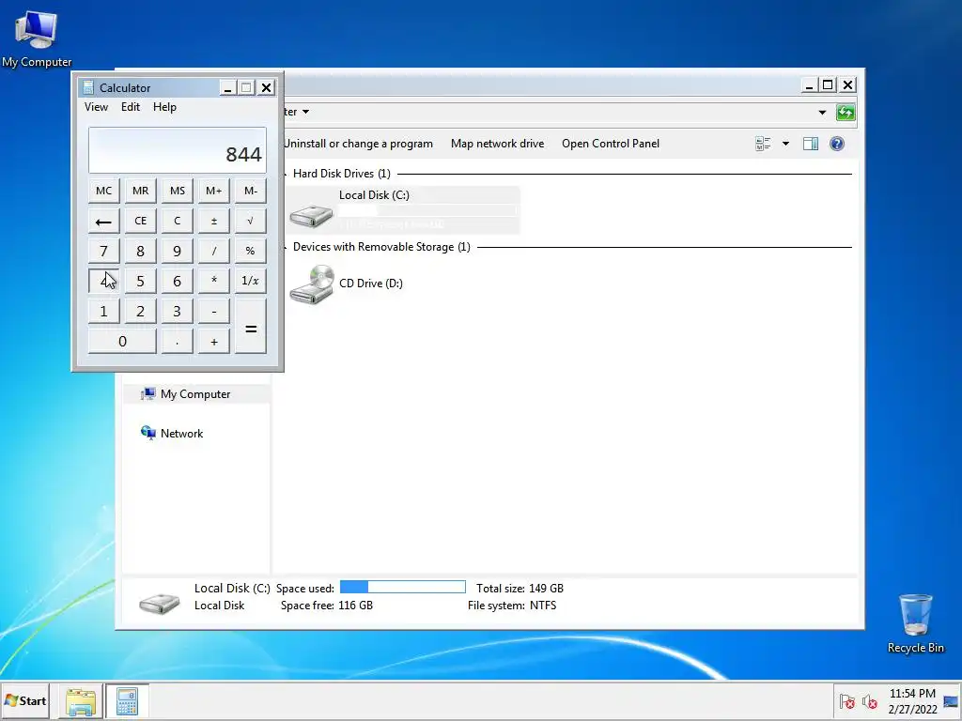Click the MC memory clear key
The height and width of the screenshot is (721, 962).
point(103,191)
